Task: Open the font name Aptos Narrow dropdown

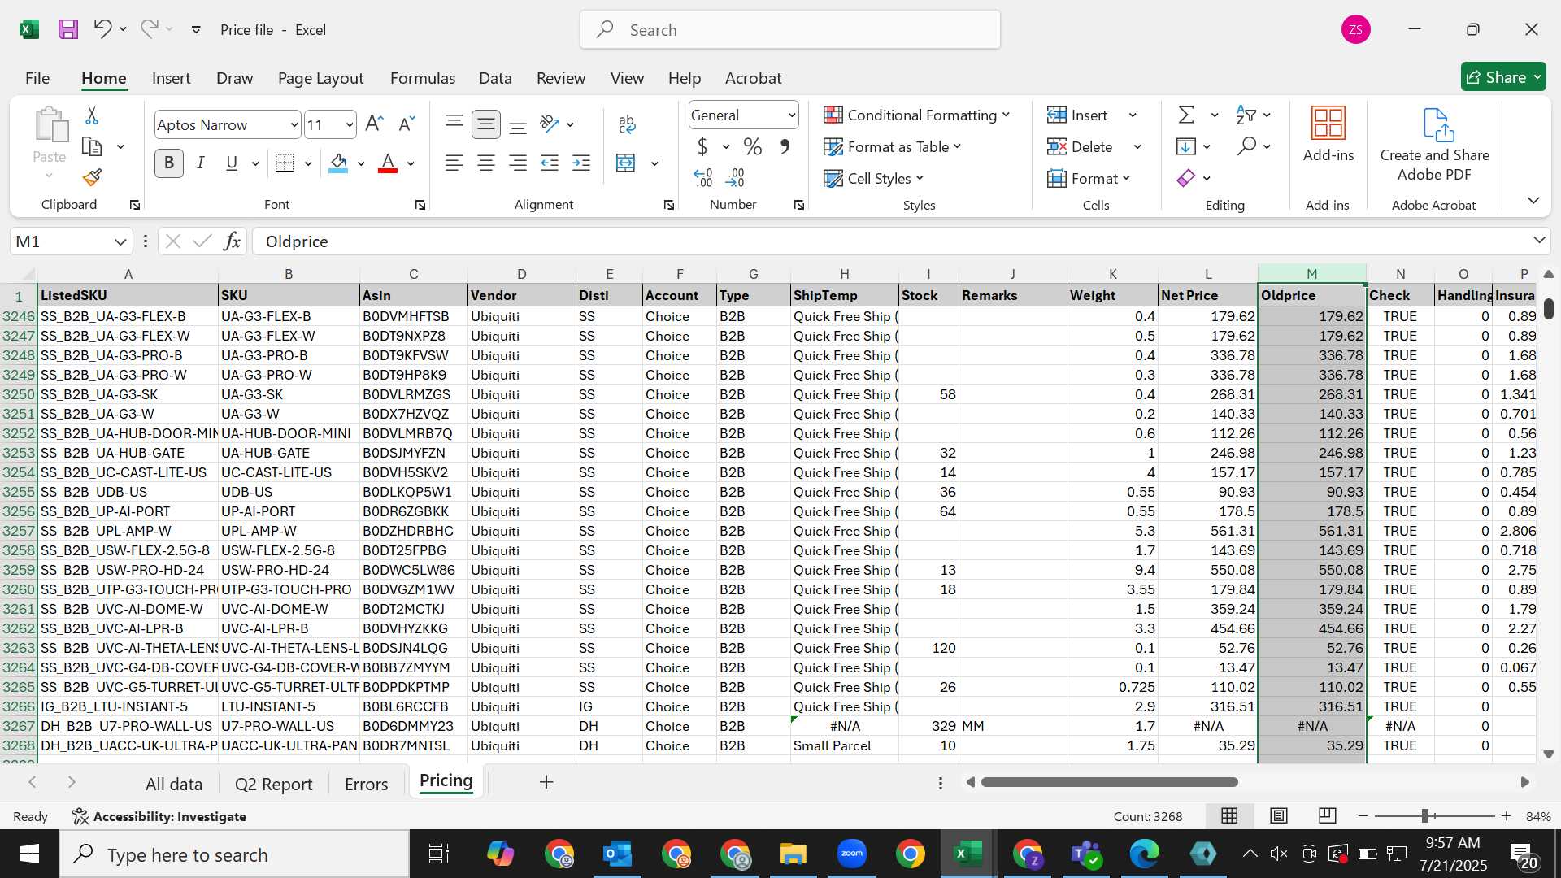Action: tap(294, 125)
